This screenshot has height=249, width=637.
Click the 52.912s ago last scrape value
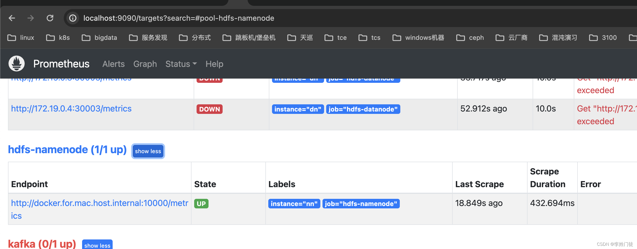483,109
